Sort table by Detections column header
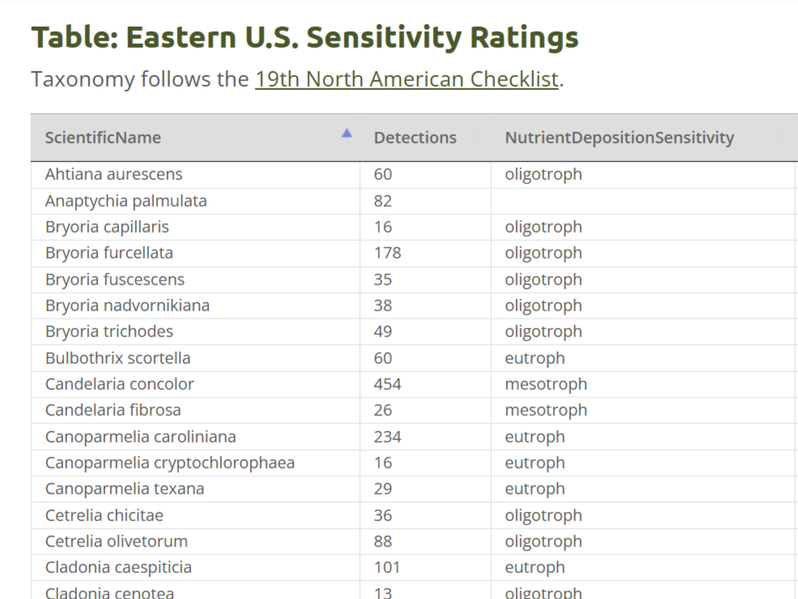Image resolution: width=798 pixels, height=599 pixels. tap(415, 138)
